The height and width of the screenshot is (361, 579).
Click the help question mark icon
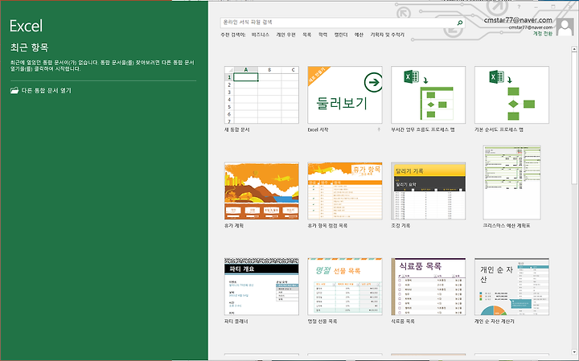coord(519,6)
